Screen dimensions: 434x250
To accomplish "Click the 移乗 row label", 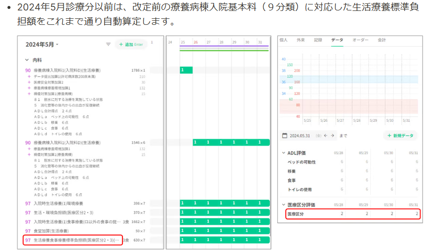I will coord(292,171).
